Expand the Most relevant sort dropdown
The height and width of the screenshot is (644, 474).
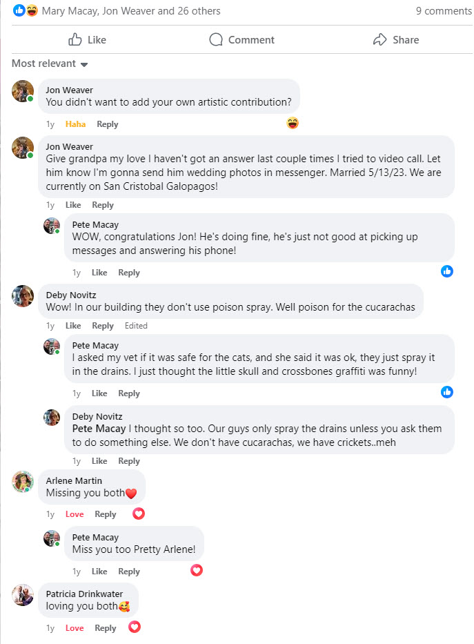(50, 64)
